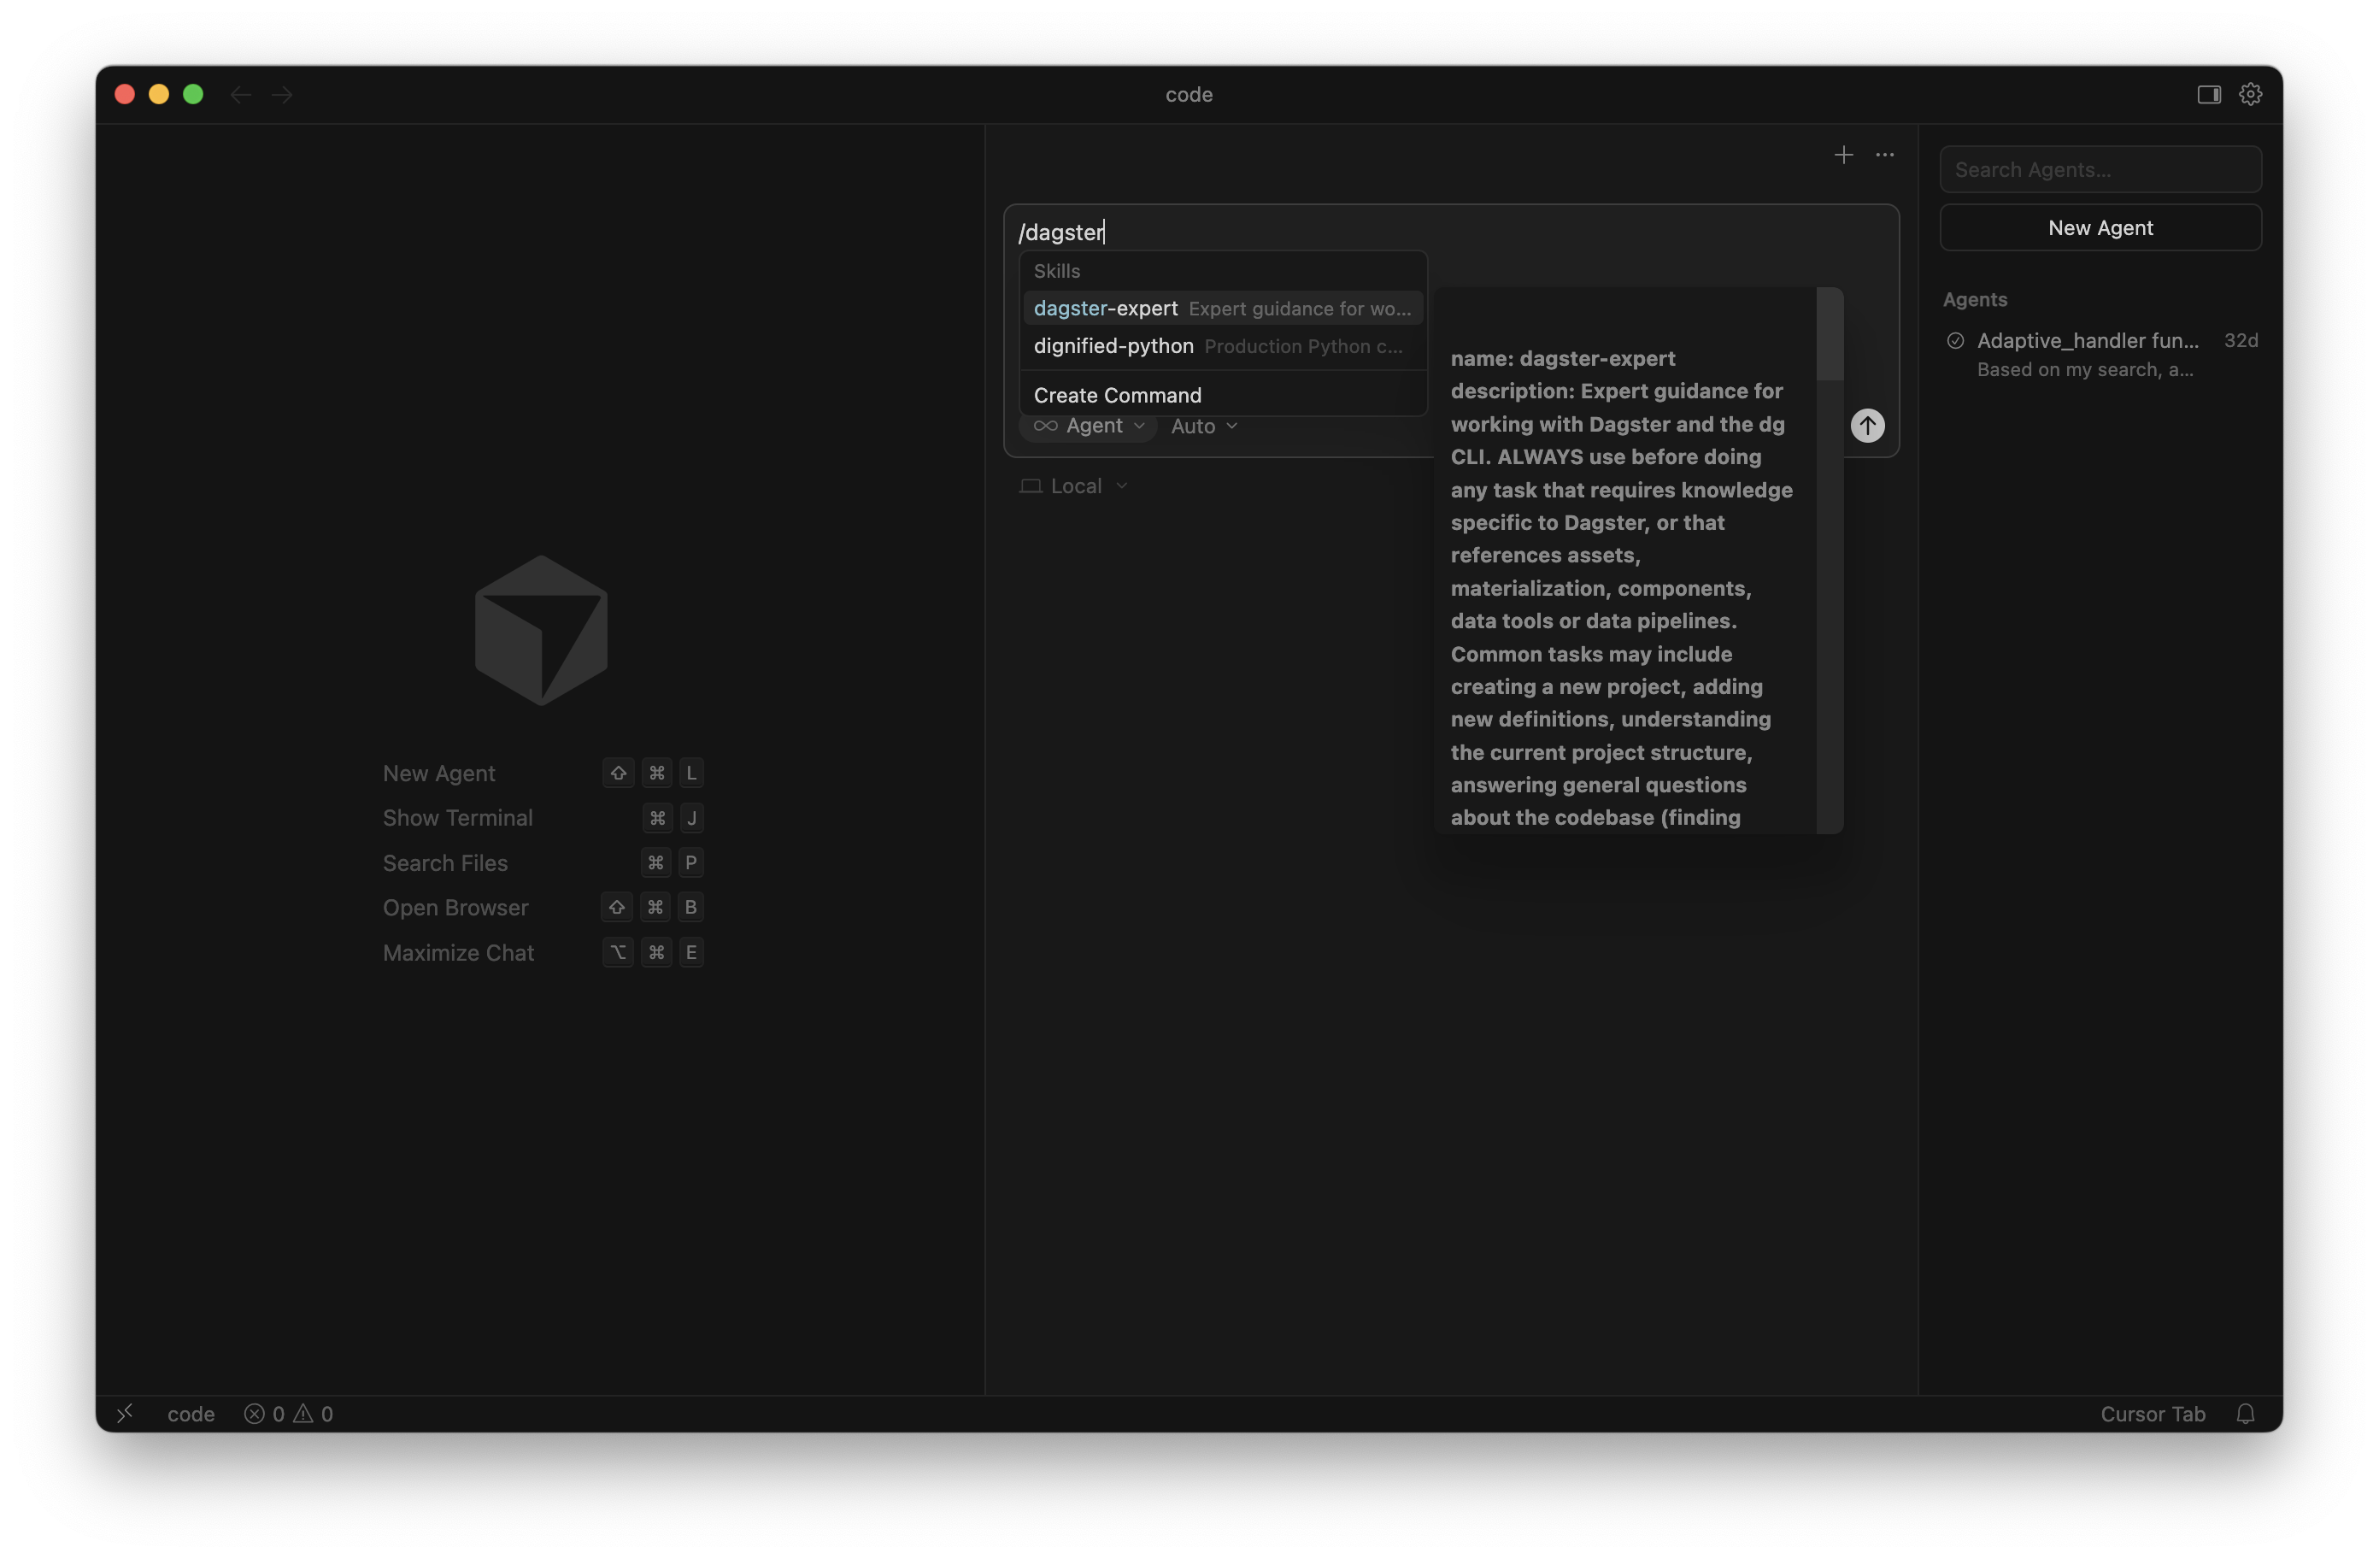Select Create Command from the skills menu
This screenshot has height=1559, width=2379.
(1117, 394)
